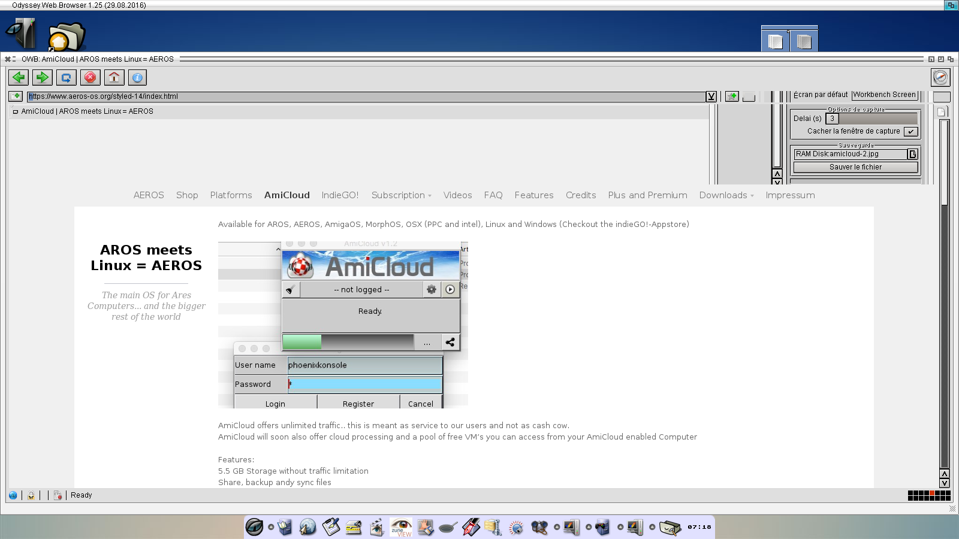
Task: Expand the Subscription menu
Action: click(x=401, y=195)
